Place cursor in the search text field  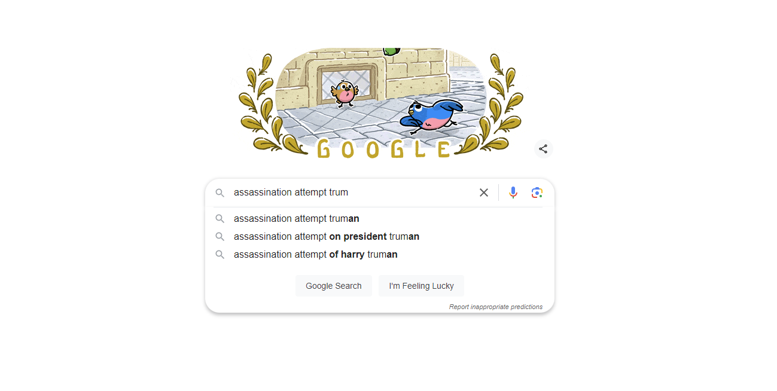(x=352, y=193)
